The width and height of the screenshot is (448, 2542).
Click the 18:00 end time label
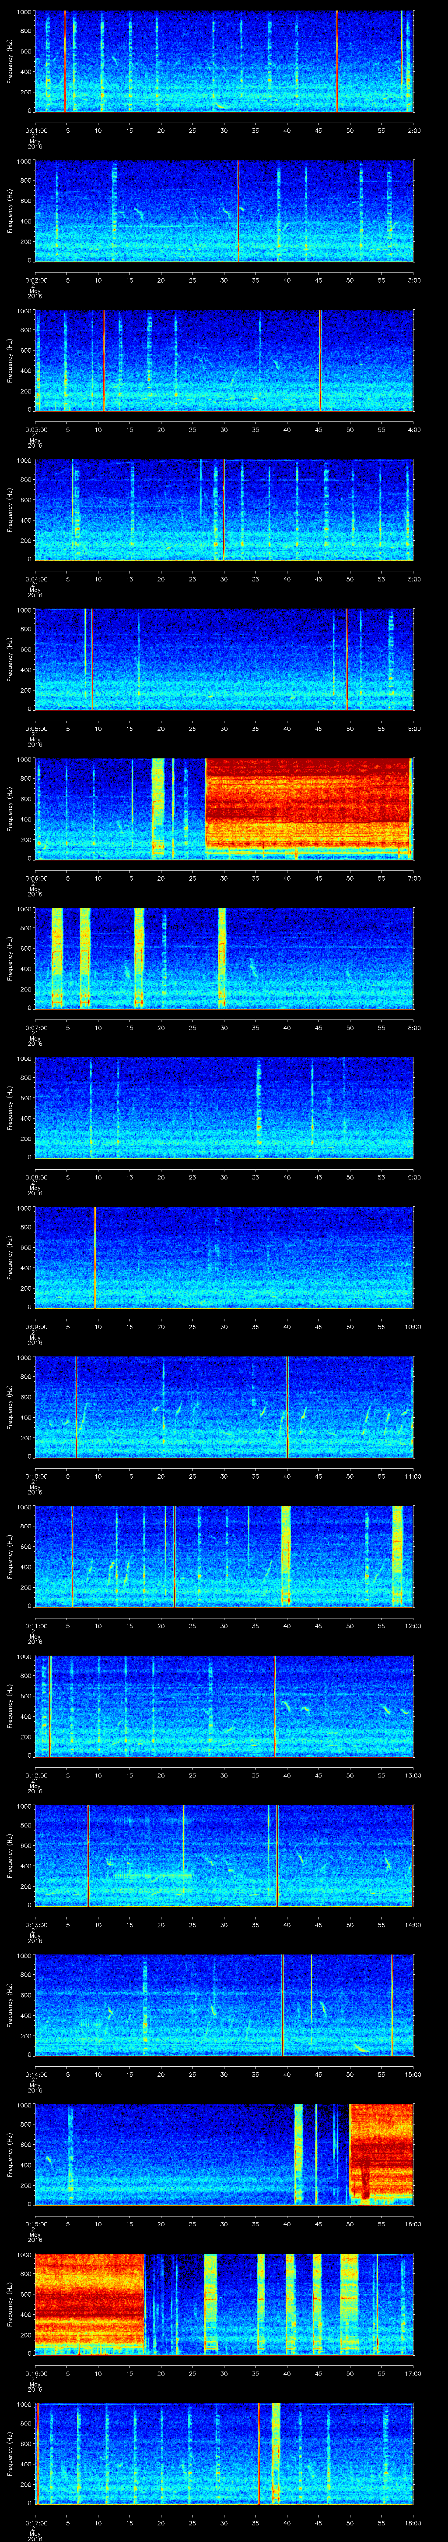coord(413,2523)
